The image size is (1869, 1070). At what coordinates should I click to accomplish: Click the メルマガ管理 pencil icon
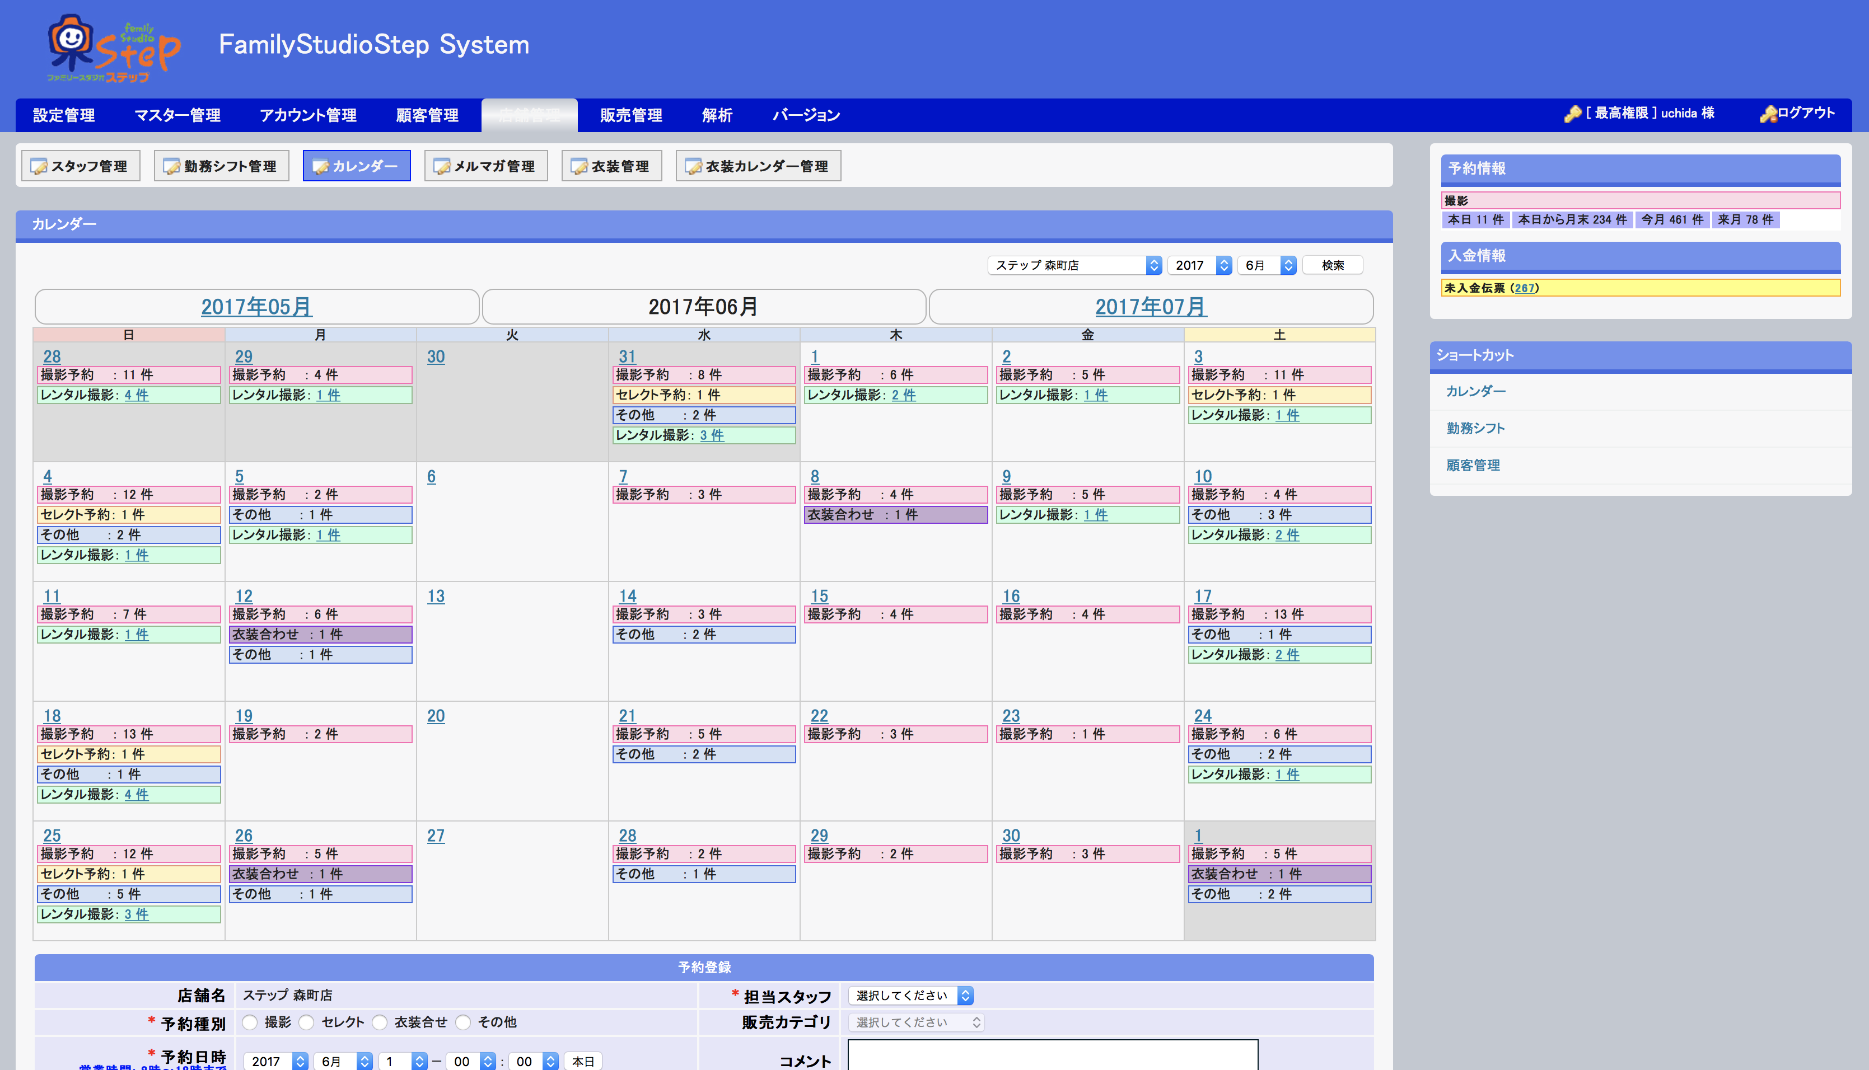(x=441, y=167)
